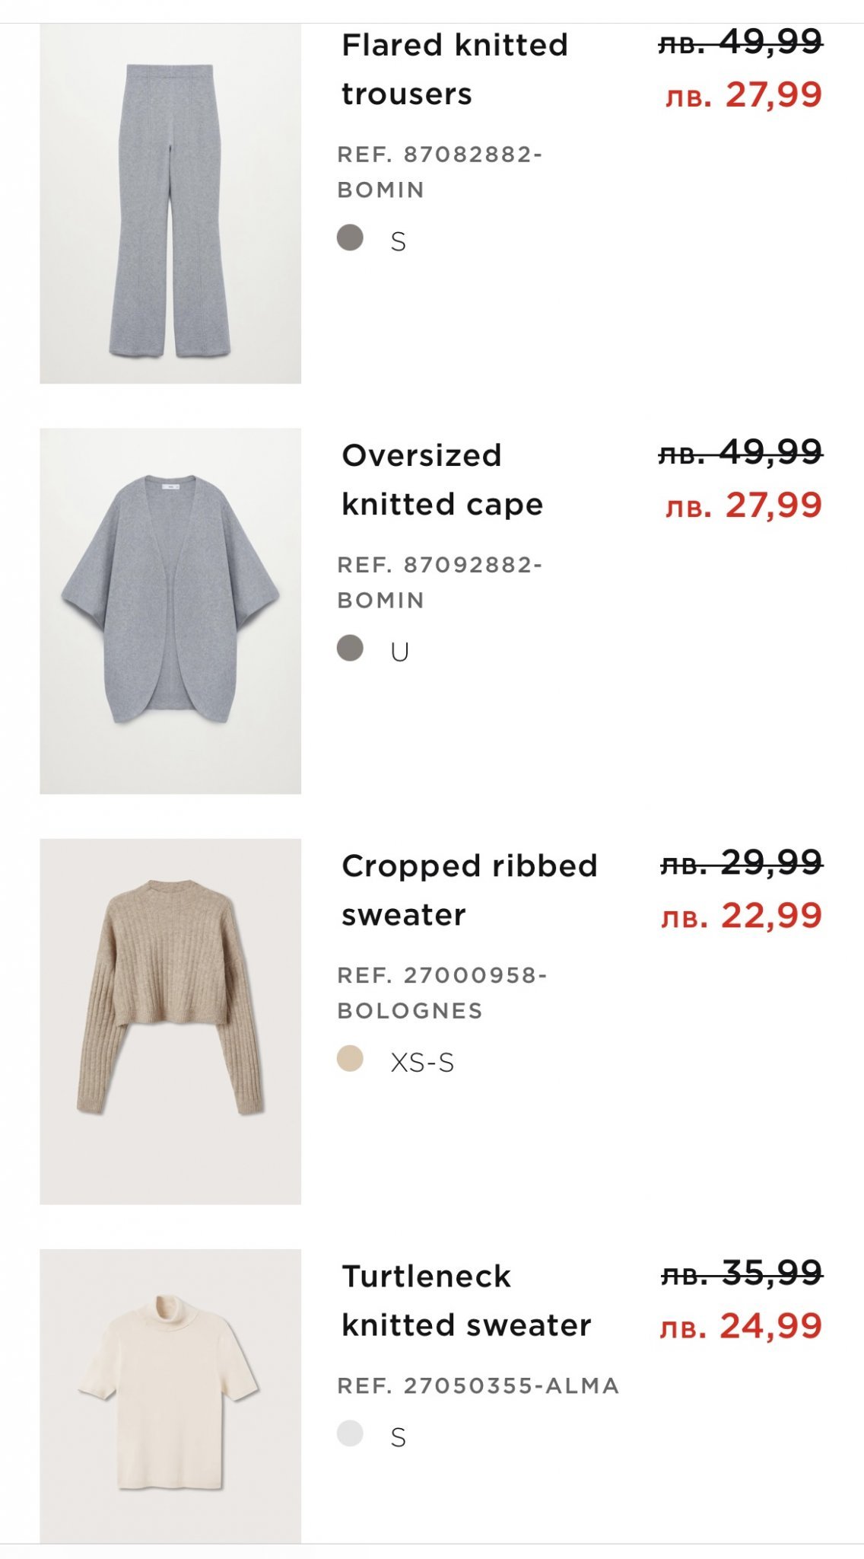Click the Flared knitted trousers title
This screenshot has width=864, height=1559.
point(454,69)
